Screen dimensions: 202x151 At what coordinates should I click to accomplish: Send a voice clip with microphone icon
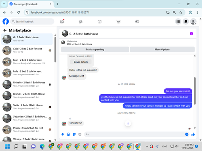click(63, 134)
